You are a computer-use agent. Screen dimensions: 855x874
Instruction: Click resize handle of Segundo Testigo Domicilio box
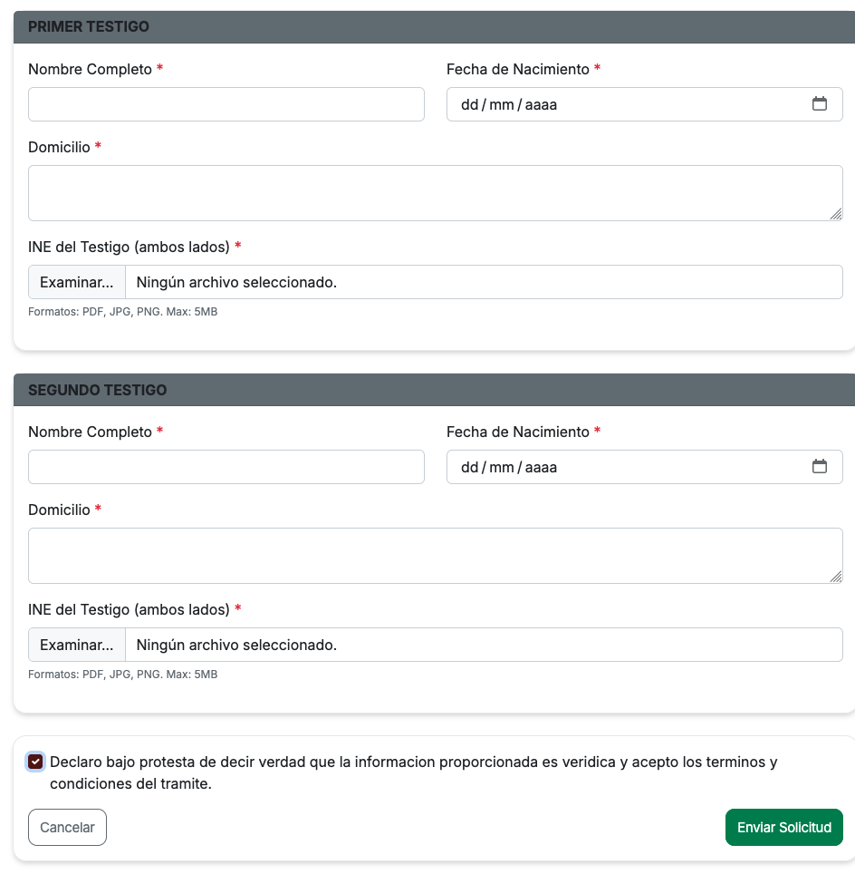[835, 577]
